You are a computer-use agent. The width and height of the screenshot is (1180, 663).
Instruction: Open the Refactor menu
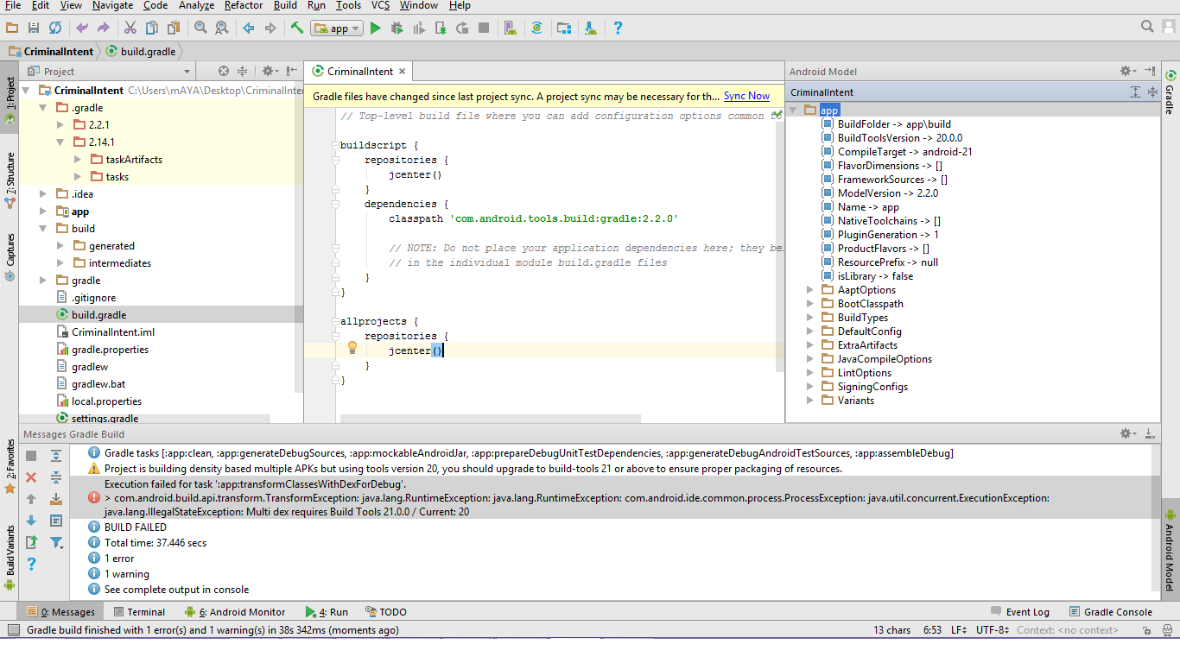(244, 5)
